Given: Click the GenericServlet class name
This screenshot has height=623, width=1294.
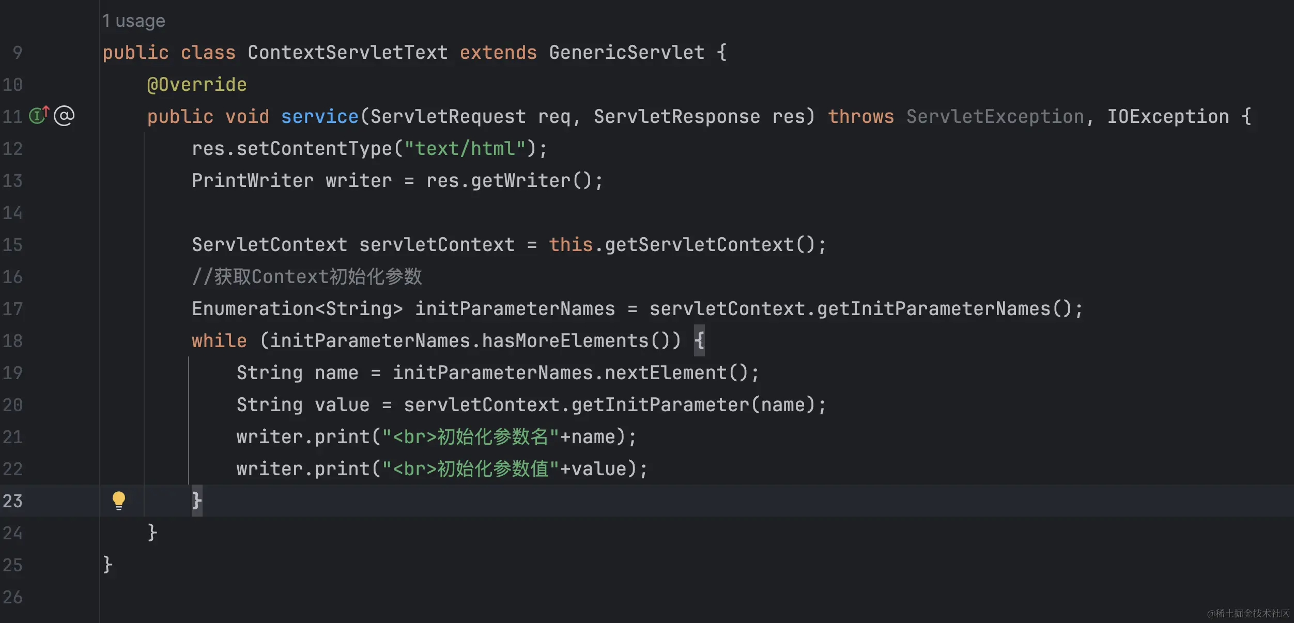Looking at the screenshot, I should [x=626, y=53].
